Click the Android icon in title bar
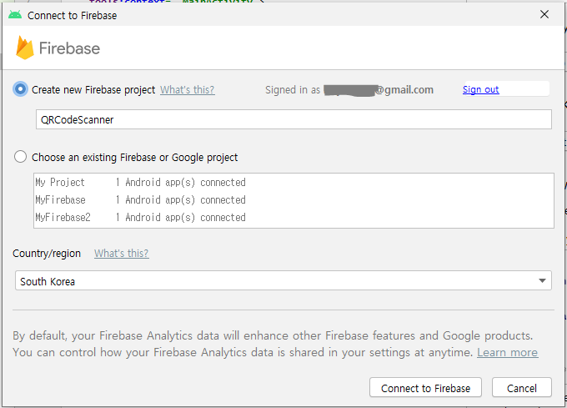 (x=15, y=15)
